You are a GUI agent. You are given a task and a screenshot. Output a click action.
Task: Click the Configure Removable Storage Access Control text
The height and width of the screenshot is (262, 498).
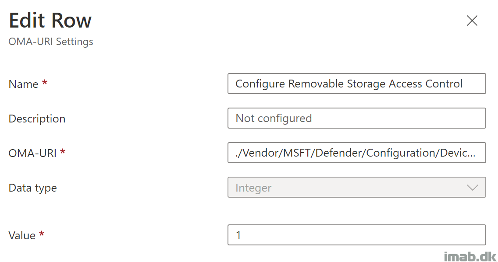tap(349, 84)
